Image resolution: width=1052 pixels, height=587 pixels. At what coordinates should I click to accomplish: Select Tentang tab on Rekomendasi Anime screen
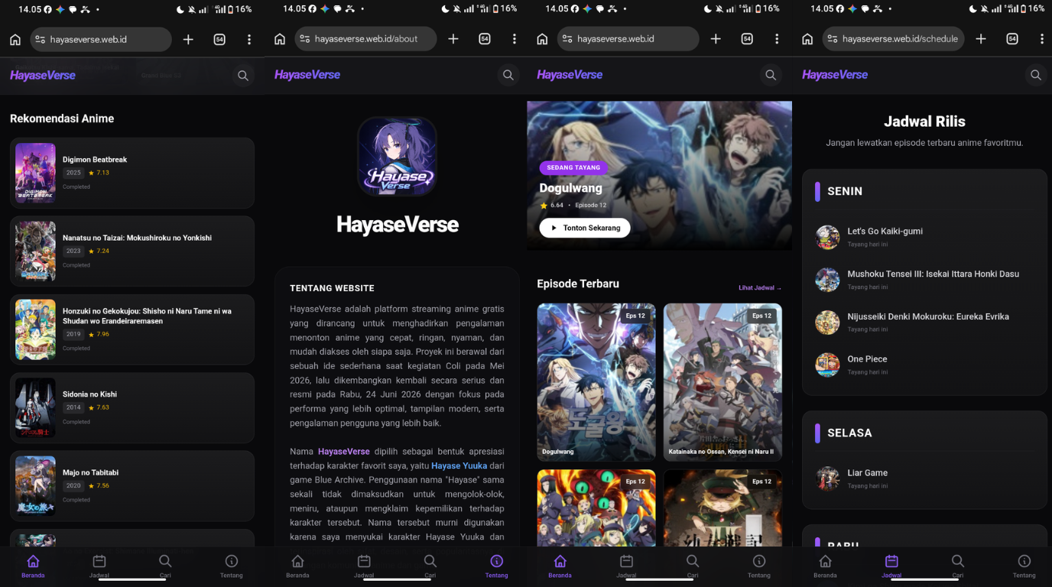point(232,566)
